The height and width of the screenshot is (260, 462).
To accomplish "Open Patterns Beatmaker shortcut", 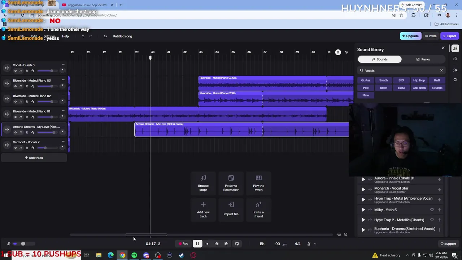I will 231,183.
